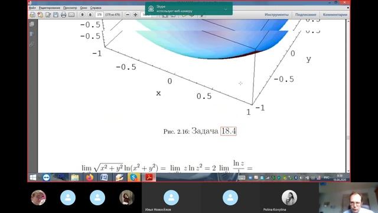Select the first participant photo avatar
Image resolution: width=378 pixels, height=213 pixels.
(x=38, y=198)
